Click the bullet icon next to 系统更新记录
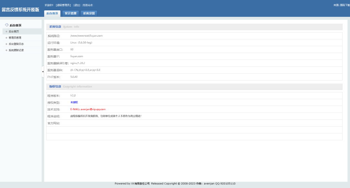350x188 pixels. point(6,50)
